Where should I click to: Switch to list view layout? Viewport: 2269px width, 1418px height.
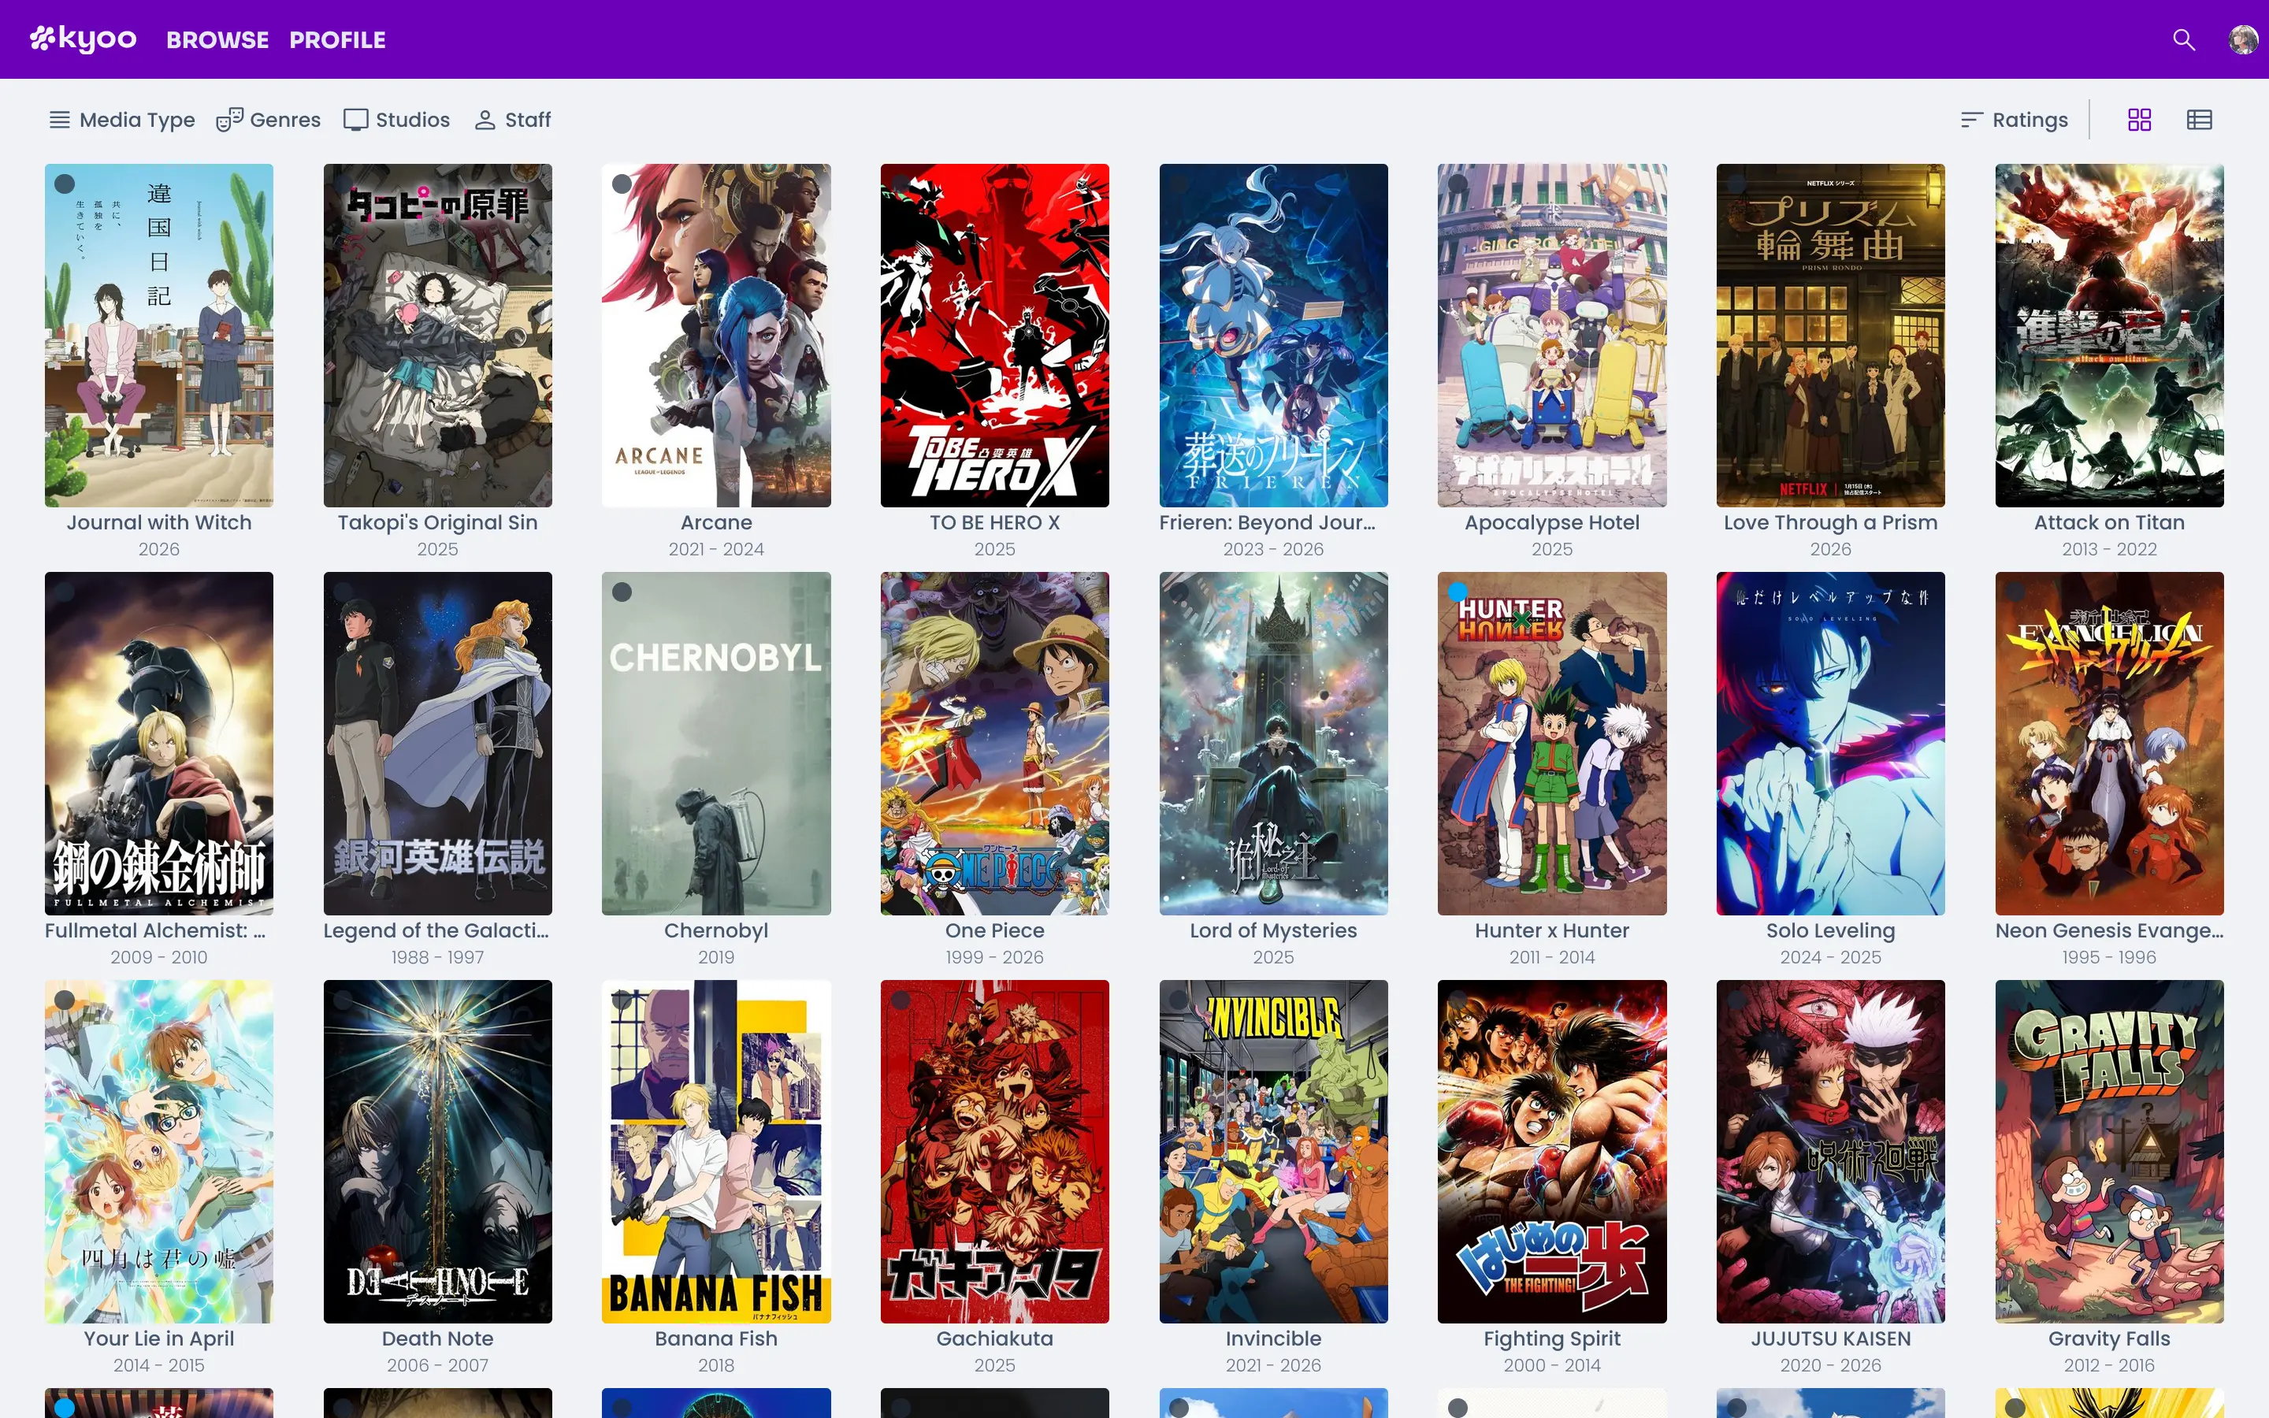pos(2199,120)
